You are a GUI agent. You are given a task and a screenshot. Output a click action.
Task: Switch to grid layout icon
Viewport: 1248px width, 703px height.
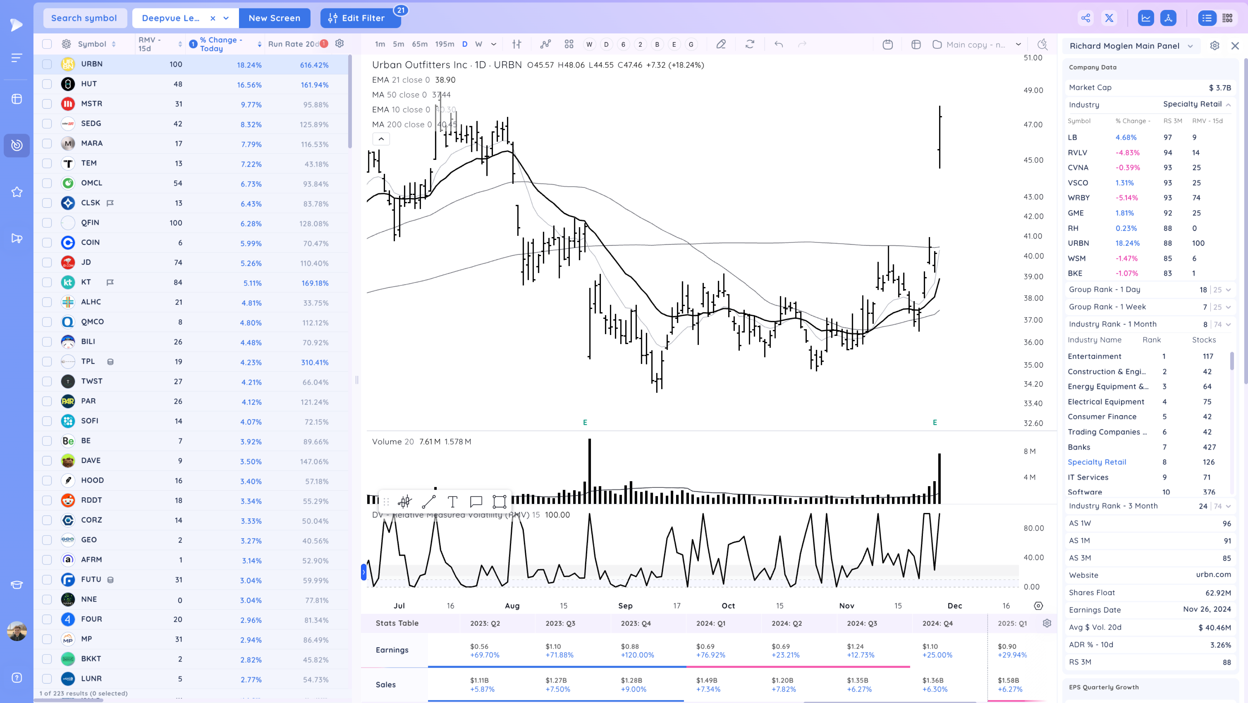click(1227, 18)
